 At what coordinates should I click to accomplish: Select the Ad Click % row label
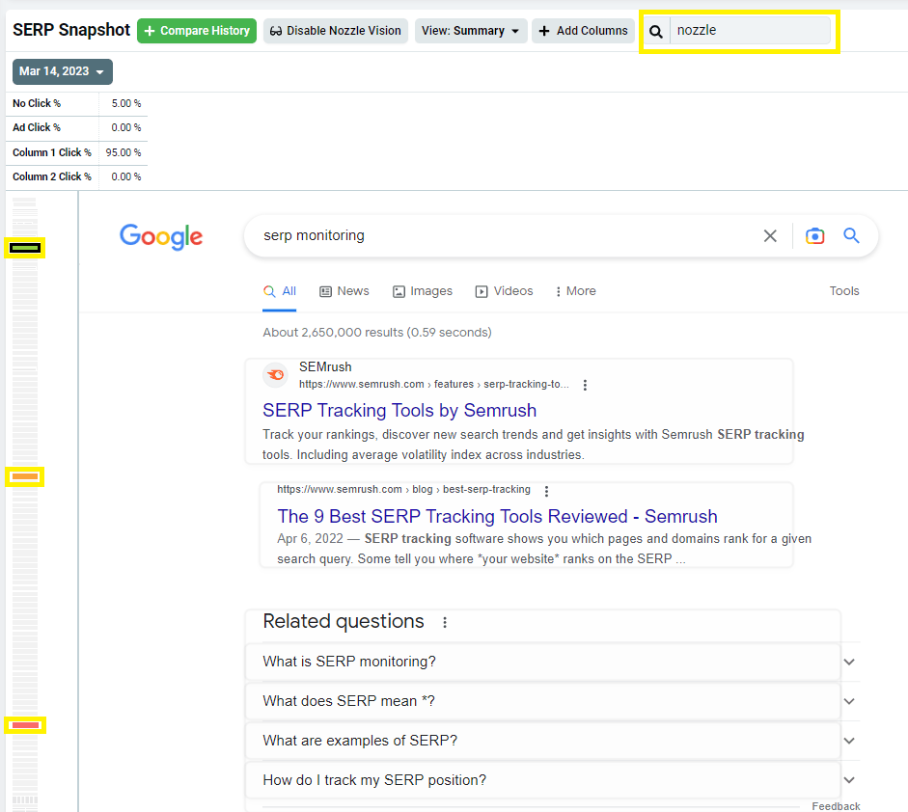(37, 128)
